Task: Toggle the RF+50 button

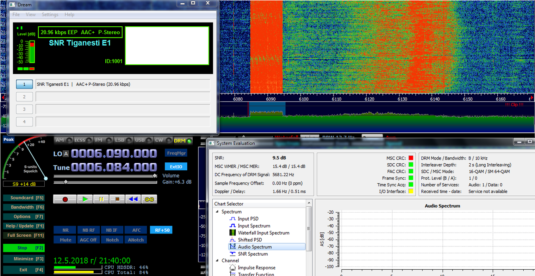Action: pos(161,230)
